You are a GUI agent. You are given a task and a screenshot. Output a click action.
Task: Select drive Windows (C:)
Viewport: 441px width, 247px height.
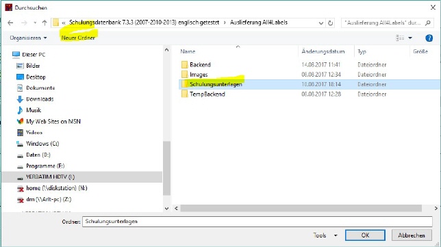pos(42,144)
